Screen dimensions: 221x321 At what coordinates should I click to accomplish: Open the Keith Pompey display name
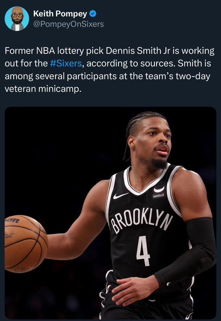(x=60, y=14)
